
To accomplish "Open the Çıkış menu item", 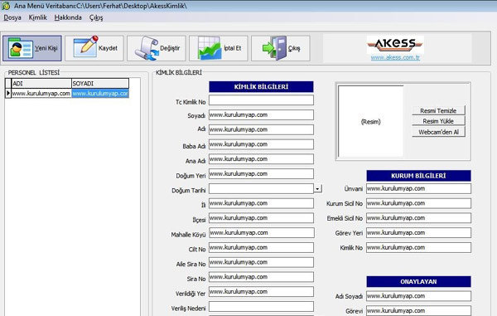I will [96, 17].
